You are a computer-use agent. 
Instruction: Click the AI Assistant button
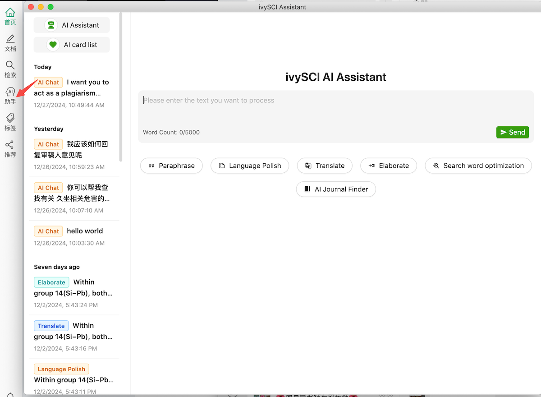pos(72,25)
